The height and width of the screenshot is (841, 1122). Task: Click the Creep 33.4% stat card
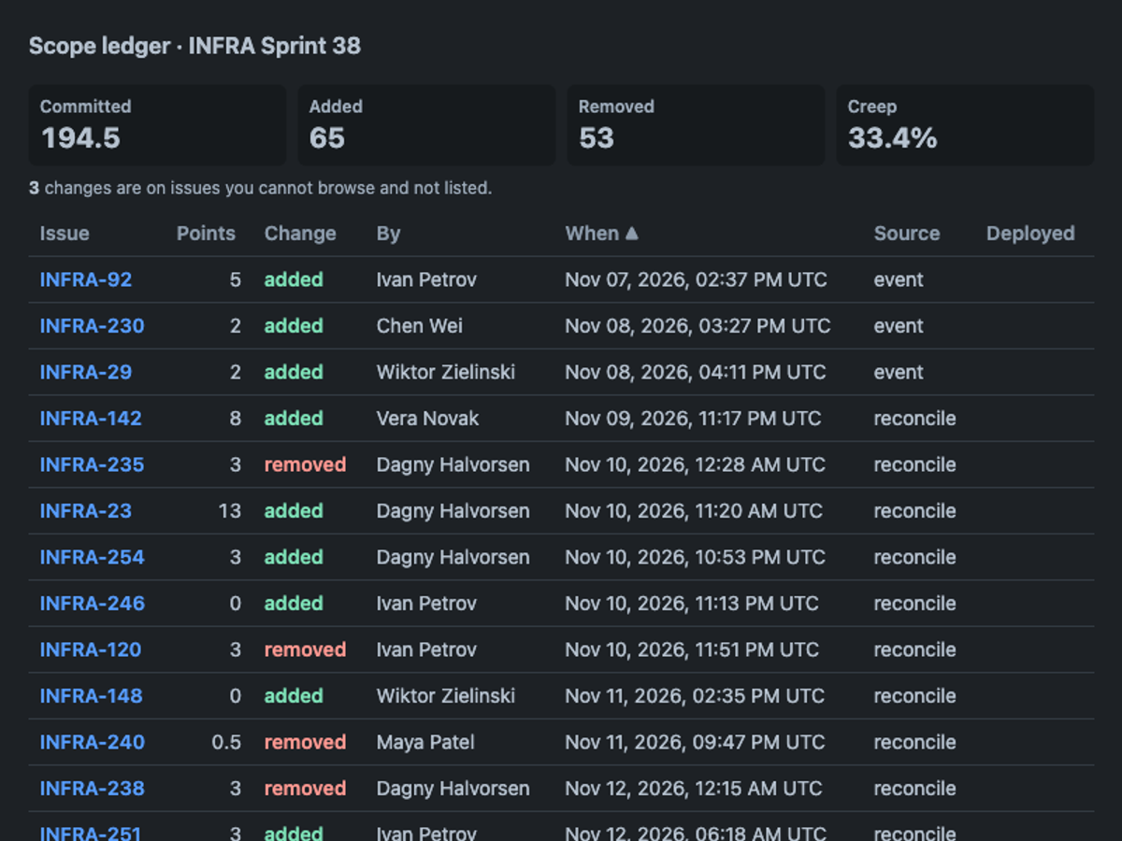pos(965,125)
